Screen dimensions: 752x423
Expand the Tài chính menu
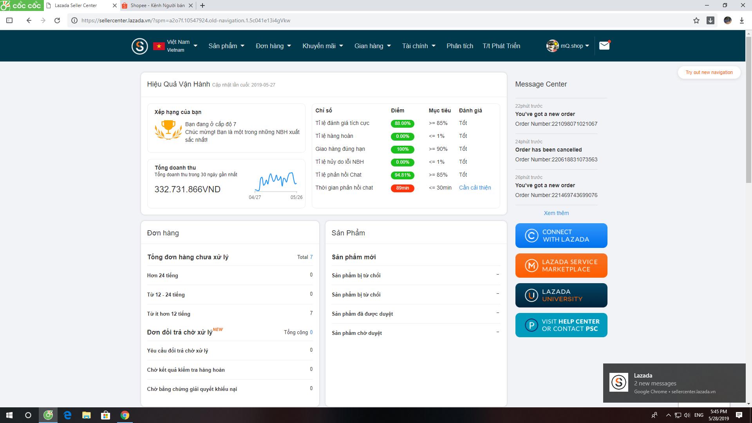point(419,46)
